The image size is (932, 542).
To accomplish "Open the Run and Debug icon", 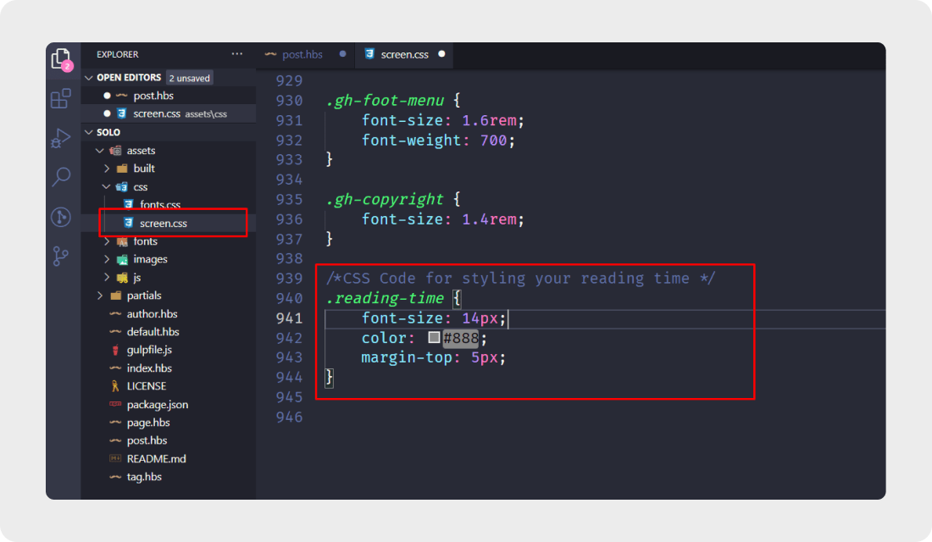I will pyautogui.click(x=61, y=138).
